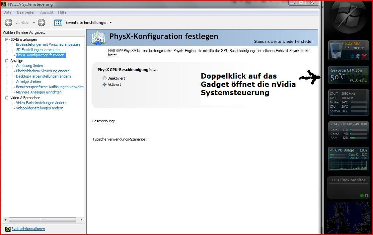
Task: Open Video-Farbeinstellungen ändern
Action: (x=41, y=103)
